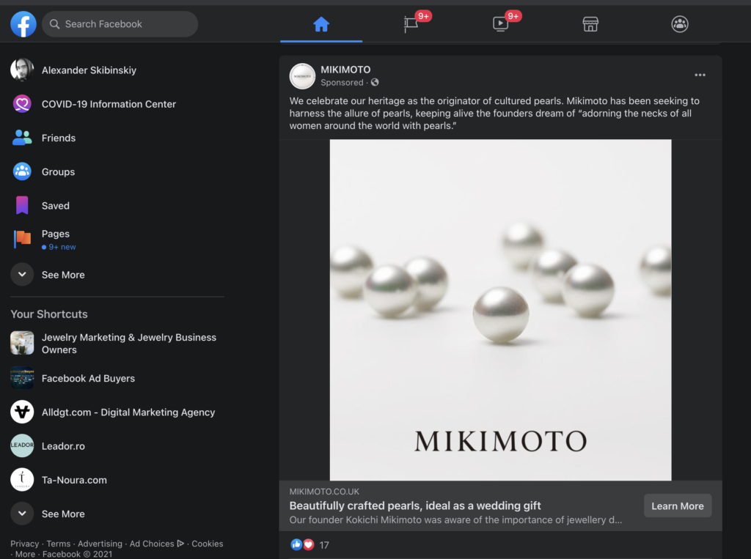
Task: Open the Groups sidebar item
Action: [x=59, y=172]
